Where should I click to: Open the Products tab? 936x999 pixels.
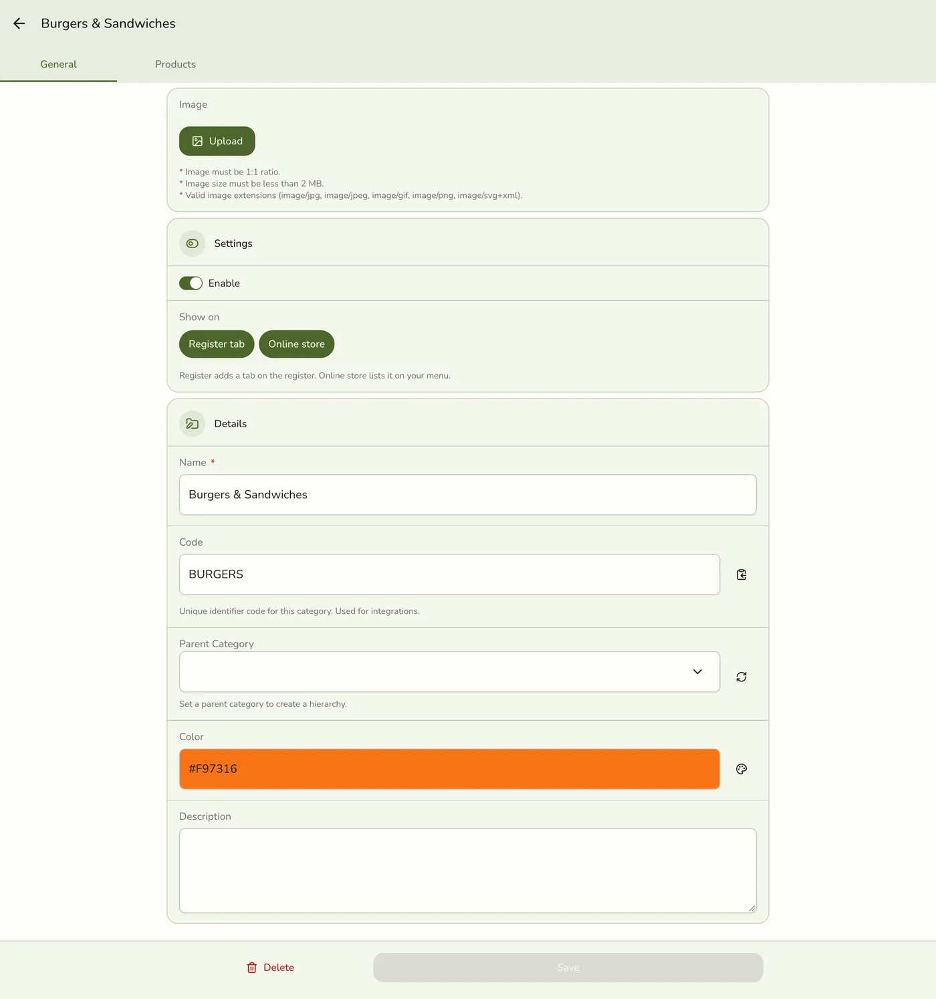coord(175,64)
